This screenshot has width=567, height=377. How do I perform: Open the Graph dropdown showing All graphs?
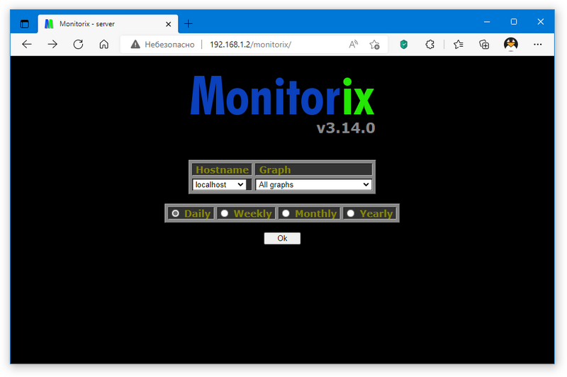(313, 185)
